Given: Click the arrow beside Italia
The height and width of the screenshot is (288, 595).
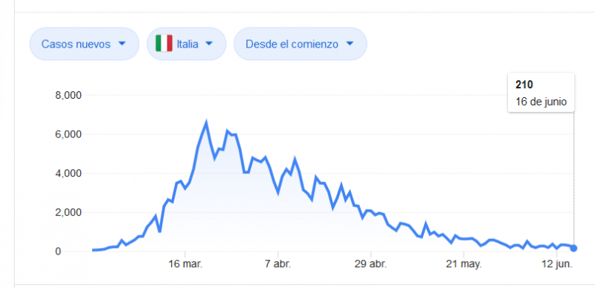Looking at the screenshot, I should 209,44.
